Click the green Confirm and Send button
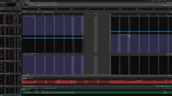This screenshot has width=172, height=96. click(169, 86)
